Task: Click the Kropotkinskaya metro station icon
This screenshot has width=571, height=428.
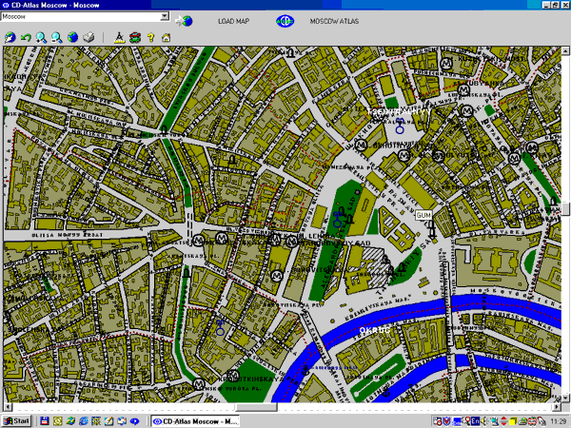Action: click(199, 384)
